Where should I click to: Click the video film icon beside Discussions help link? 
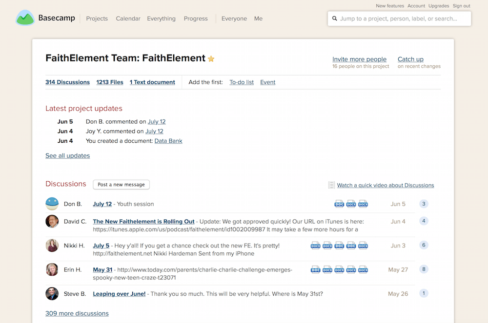coord(331,185)
